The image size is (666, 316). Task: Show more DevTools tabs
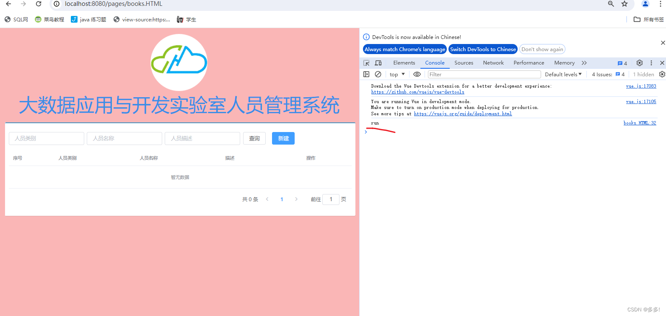[x=584, y=63]
